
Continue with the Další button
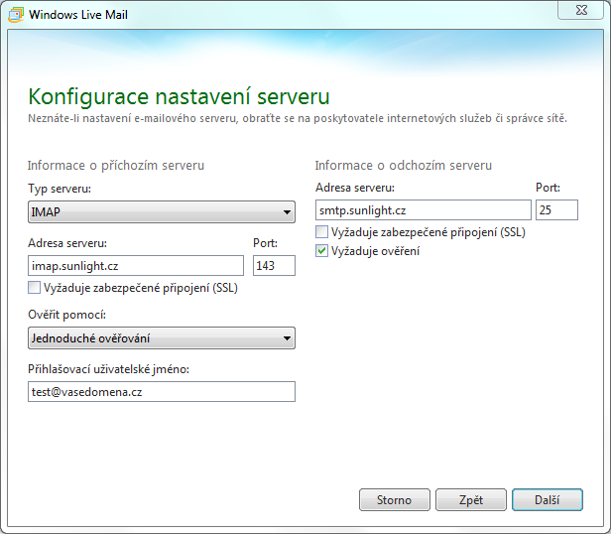[x=548, y=499]
